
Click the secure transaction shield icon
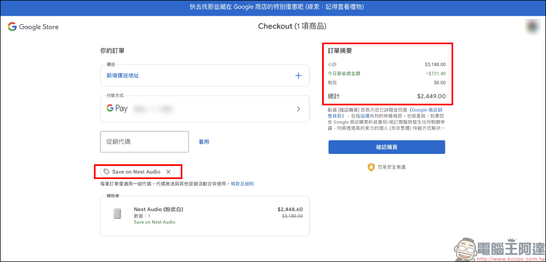point(371,167)
